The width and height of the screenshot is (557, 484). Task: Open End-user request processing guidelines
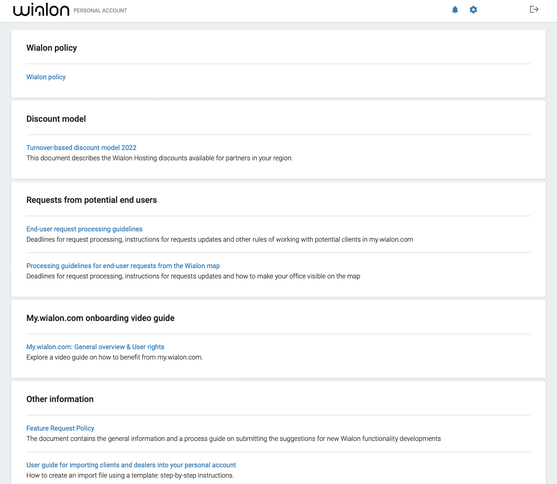[x=84, y=229]
